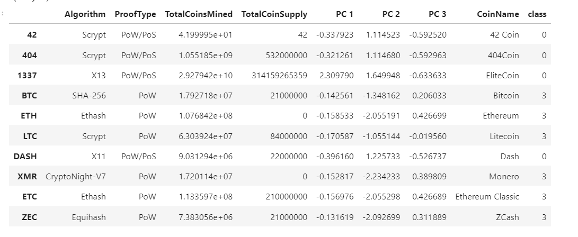578x237 pixels.
Task: Click the Ethereum Classic coin name cell
Action: click(487, 197)
